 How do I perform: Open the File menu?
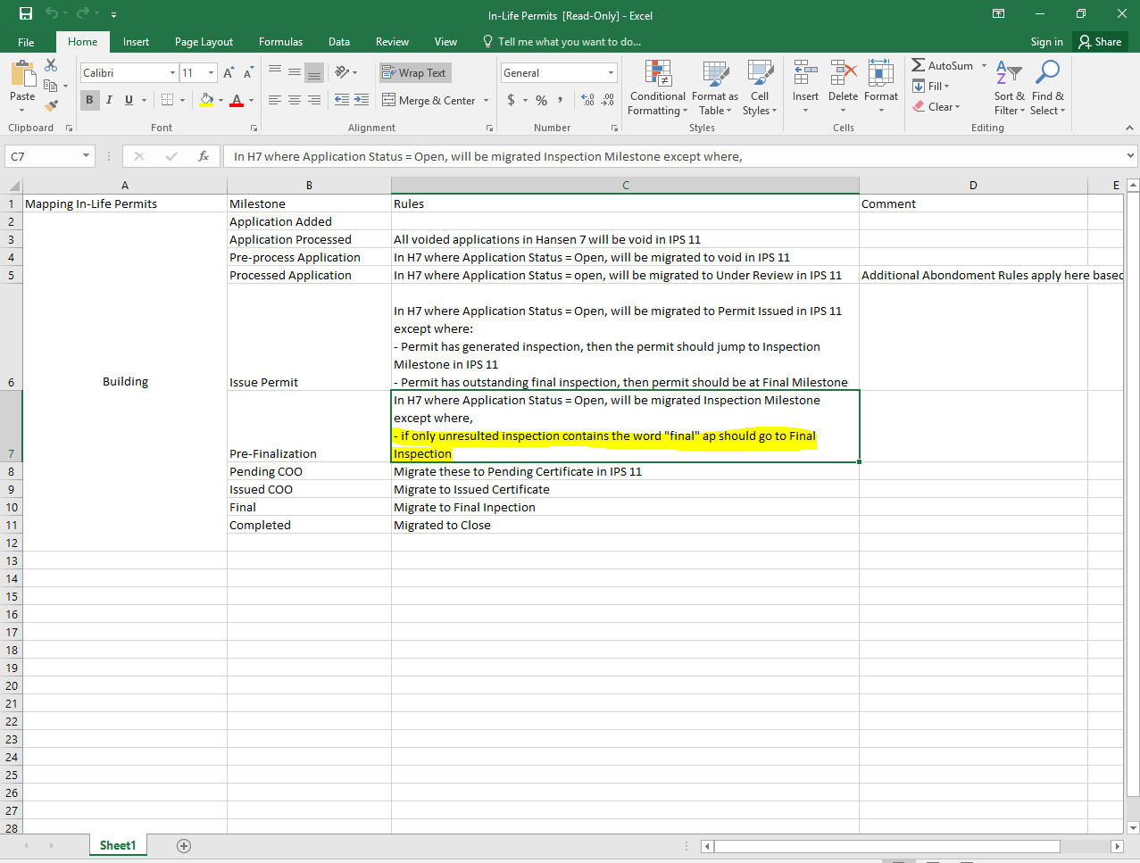click(26, 42)
